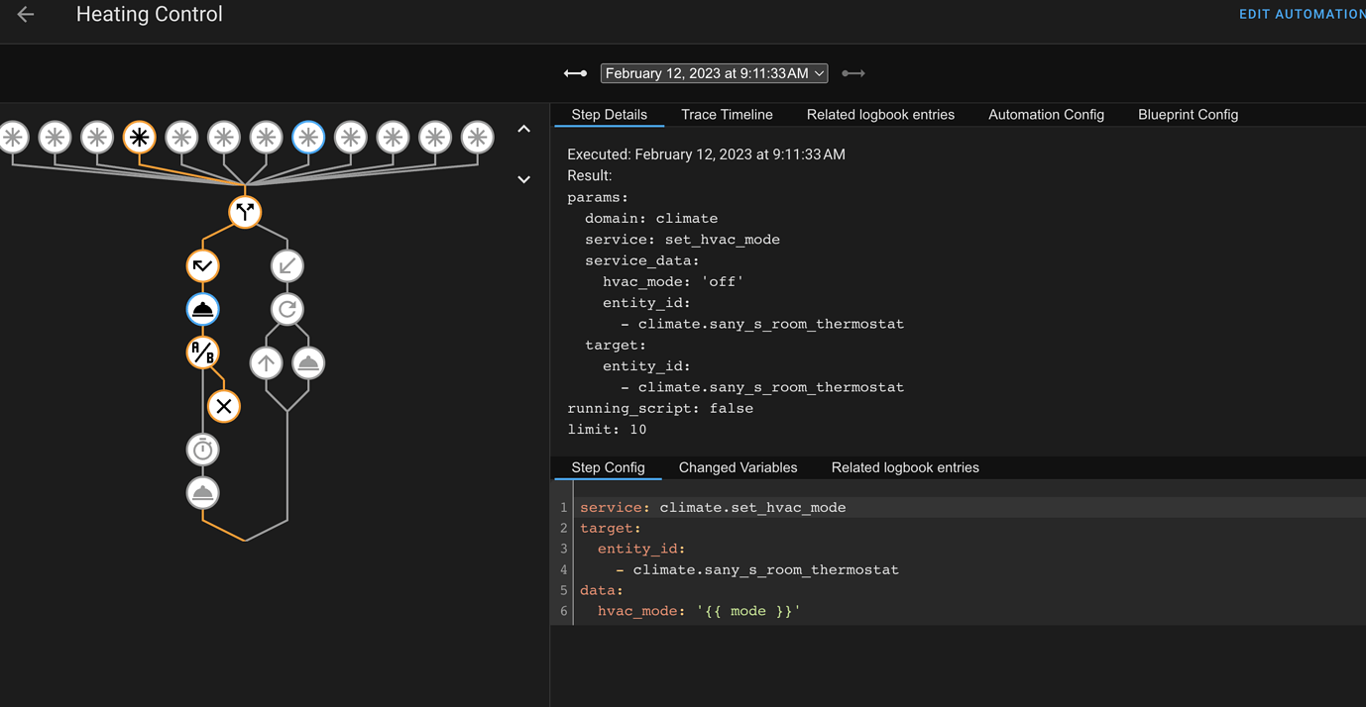Show the Changed Variables tab

pos(738,467)
